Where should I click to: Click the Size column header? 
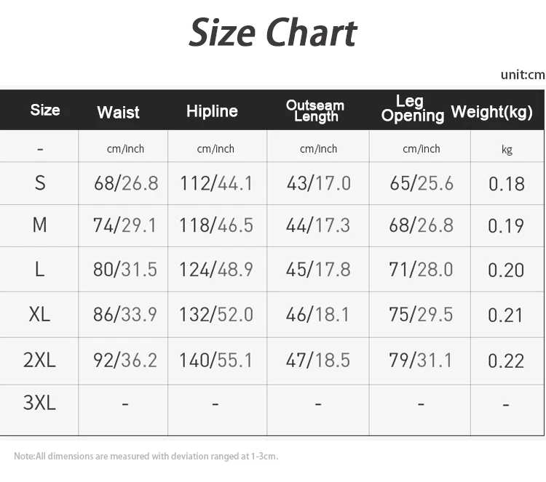45,110
